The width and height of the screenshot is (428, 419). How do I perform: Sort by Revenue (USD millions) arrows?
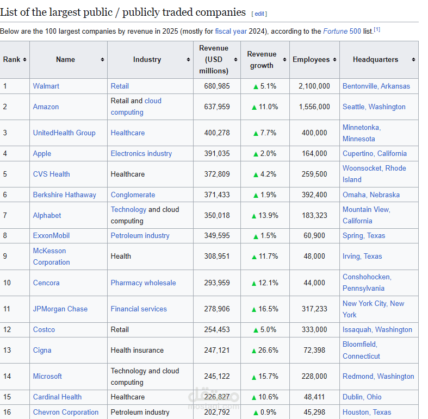(235, 59)
